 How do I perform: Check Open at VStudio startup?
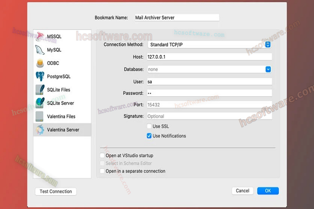click(102, 155)
